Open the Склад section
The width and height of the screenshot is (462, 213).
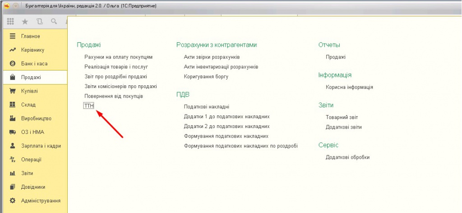click(x=35, y=105)
